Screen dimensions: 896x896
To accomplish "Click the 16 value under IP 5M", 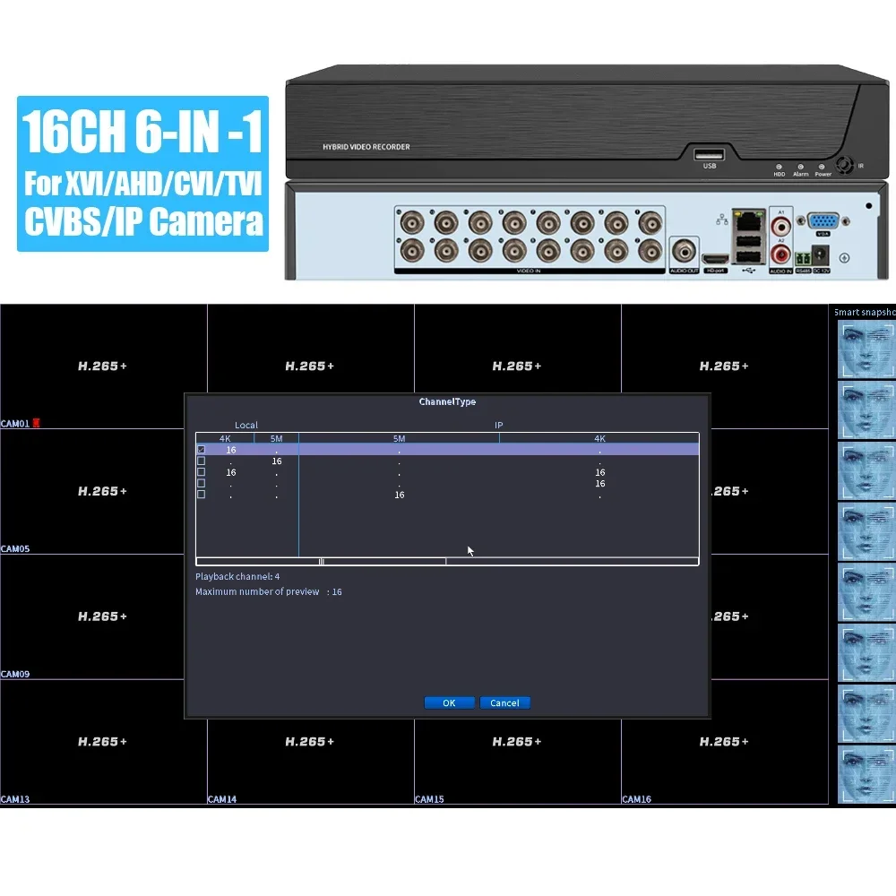I will (x=400, y=495).
